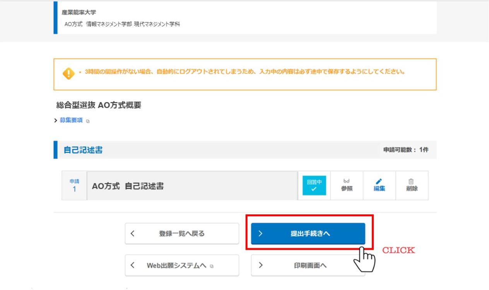Click the right chevron on 印刷画面へ
Viewport: 489px width, 290px height.
pyautogui.click(x=260, y=265)
